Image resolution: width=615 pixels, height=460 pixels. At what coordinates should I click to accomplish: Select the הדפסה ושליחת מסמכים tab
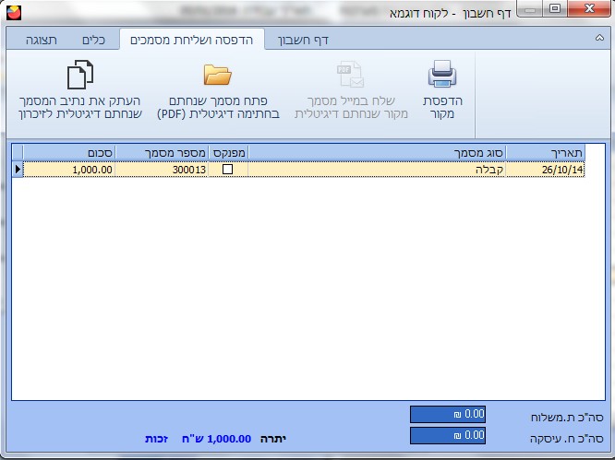[191, 40]
